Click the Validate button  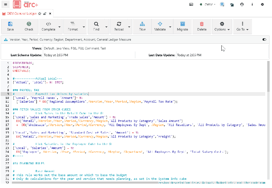pos(160,26)
